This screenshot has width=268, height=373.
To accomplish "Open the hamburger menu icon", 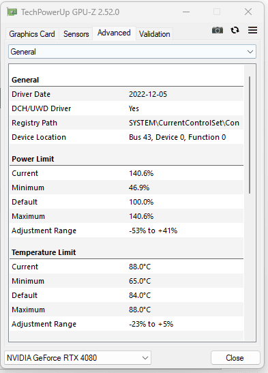I will 252,30.
